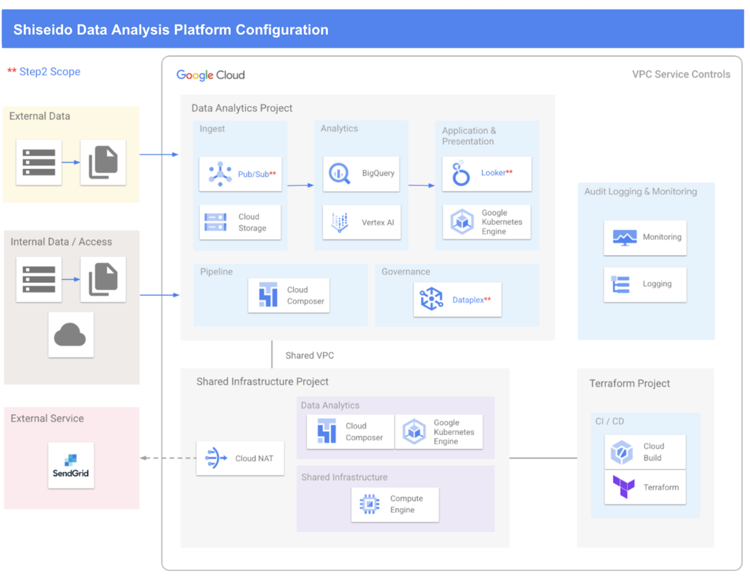
Task: Click Kubernetes Engine icon in Application & Presentation
Action: click(x=462, y=222)
